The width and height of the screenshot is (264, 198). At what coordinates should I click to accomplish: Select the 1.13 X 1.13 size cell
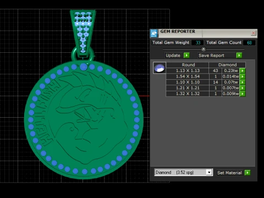point(188,70)
